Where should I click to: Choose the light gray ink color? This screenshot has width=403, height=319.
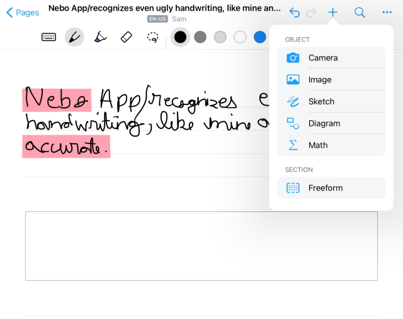[x=220, y=37]
